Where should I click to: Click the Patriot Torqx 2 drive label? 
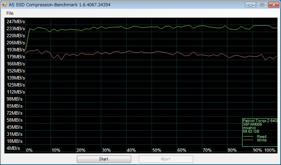coord(260,121)
